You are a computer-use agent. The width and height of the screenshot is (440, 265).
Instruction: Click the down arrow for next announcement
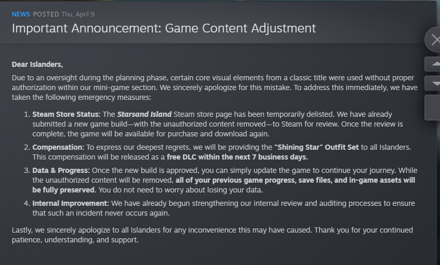tap(433, 83)
